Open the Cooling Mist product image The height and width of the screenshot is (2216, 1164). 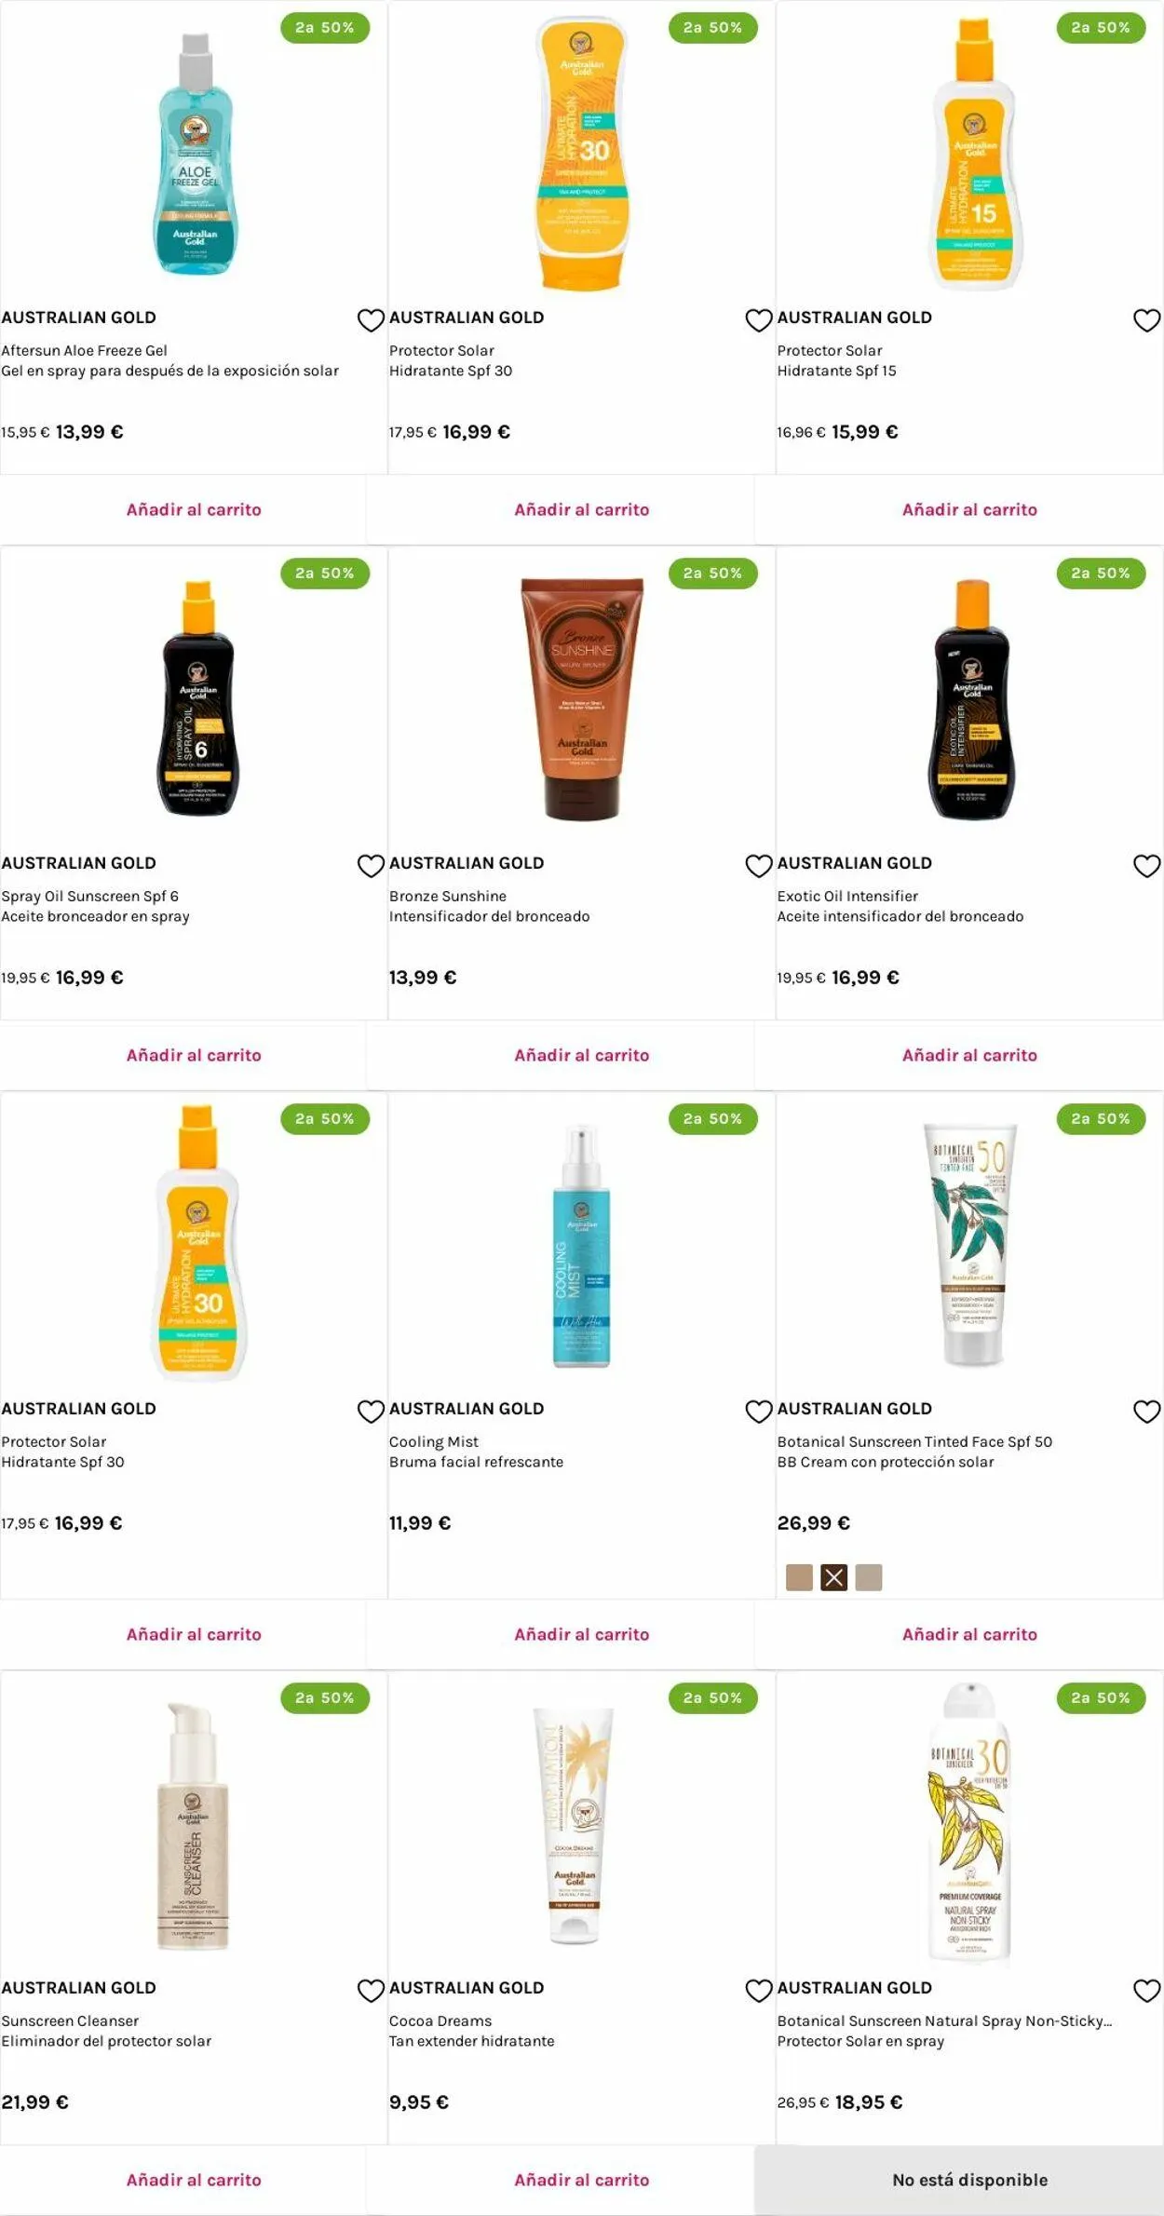[581, 1246]
